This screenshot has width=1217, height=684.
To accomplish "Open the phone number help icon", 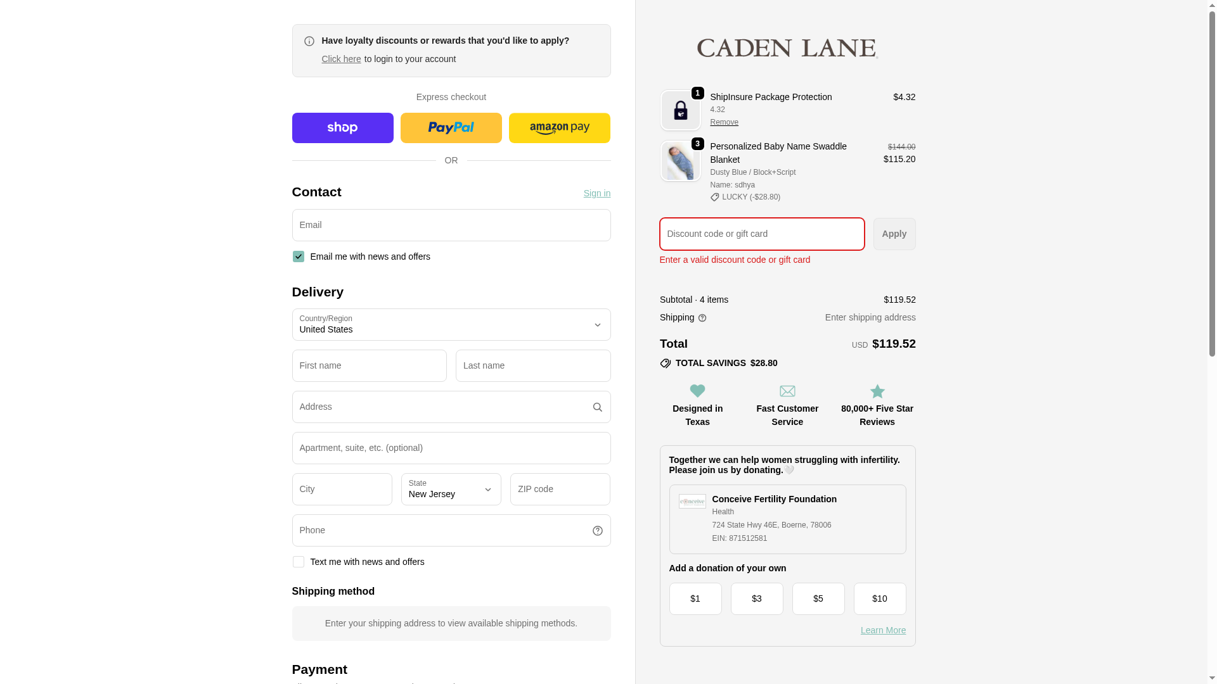I will click(x=597, y=531).
